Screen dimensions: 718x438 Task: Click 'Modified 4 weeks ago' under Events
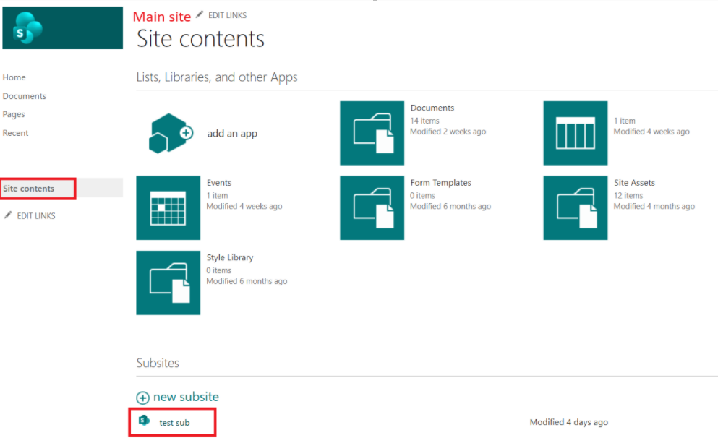click(x=244, y=207)
